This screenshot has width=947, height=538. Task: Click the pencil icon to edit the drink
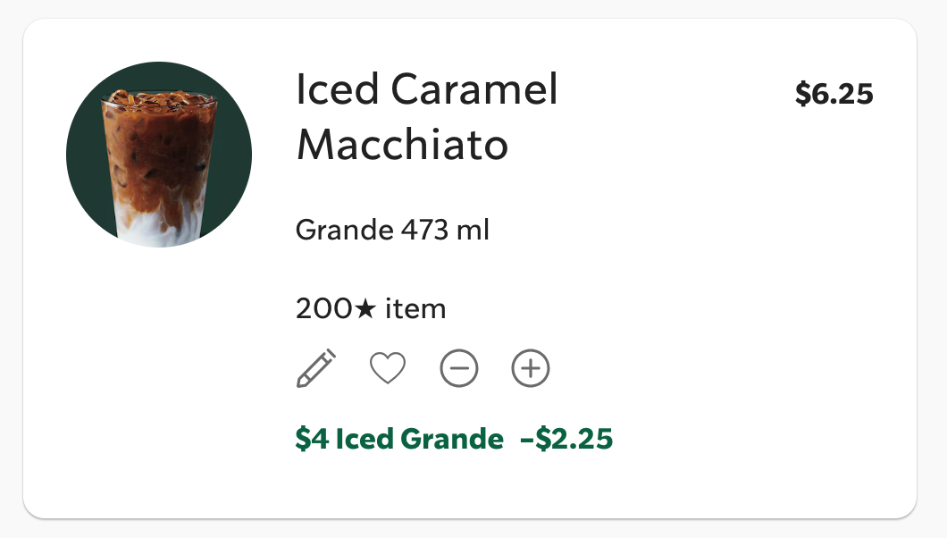(x=316, y=368)
